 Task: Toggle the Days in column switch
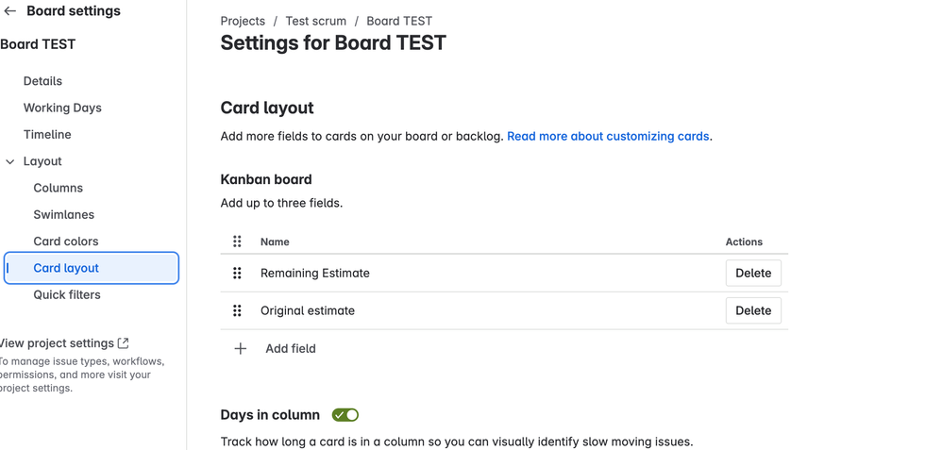345,415
